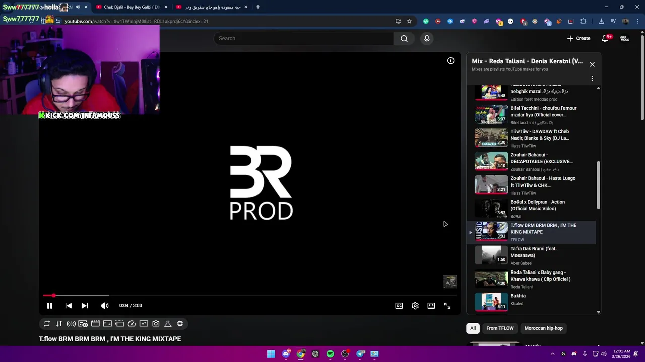The width and height of the screenshot is (645, 362).
Task: Click the Create button
Action: [578, 38]
